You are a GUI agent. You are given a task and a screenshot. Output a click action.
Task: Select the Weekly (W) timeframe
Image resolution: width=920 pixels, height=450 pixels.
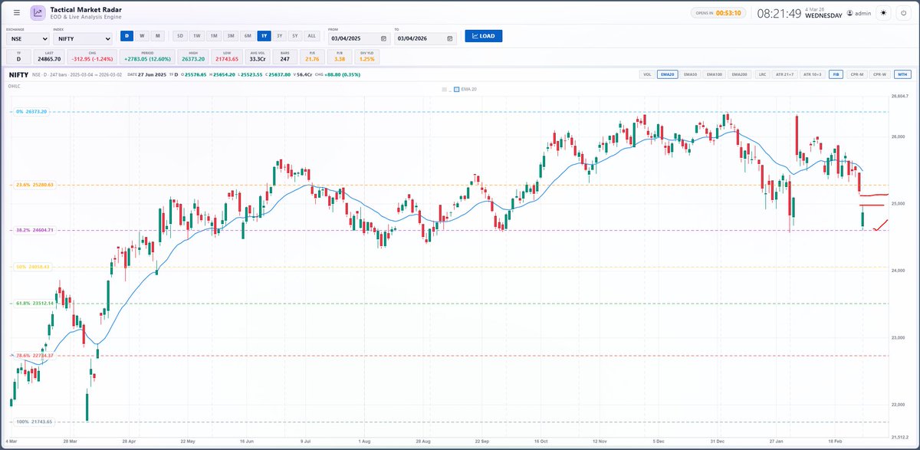(x=141, y=36)
